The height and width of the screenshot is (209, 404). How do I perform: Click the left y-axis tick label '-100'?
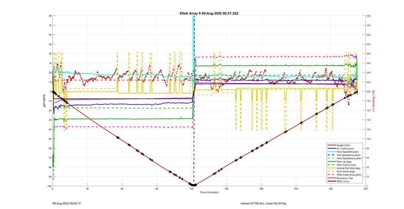[x=49, y=186]
